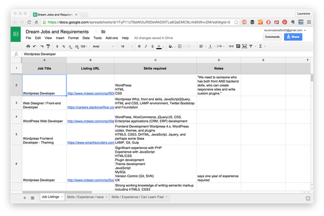Screen dimensions: 324x216
Task: Open the Format menu
Action: 73,38
